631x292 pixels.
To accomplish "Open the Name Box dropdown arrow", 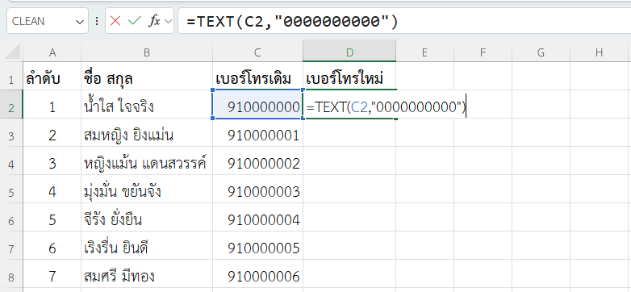I will coord(80,21).
